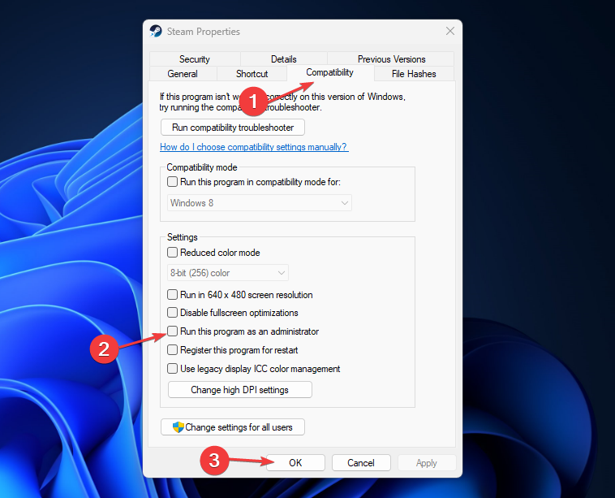Select the Compatibility tab
Image resolution: width=615 pixels, height=498 pixels.
330,72
